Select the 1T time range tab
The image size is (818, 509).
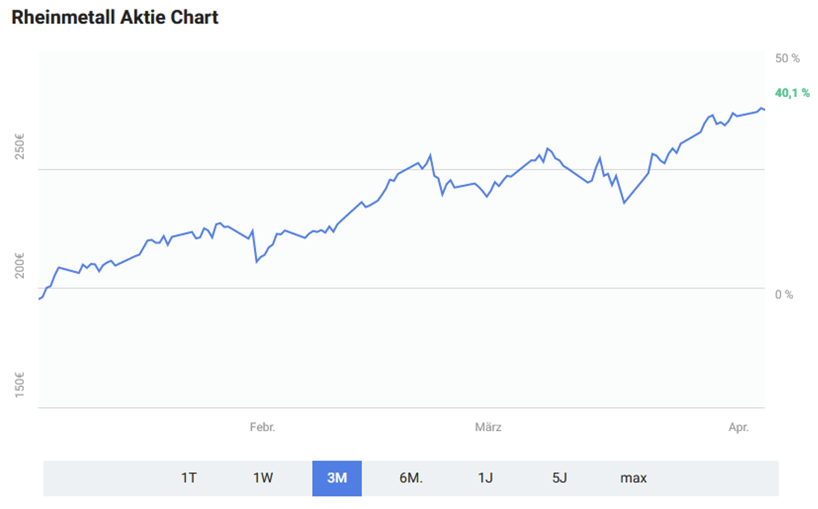tap(189, 478)
